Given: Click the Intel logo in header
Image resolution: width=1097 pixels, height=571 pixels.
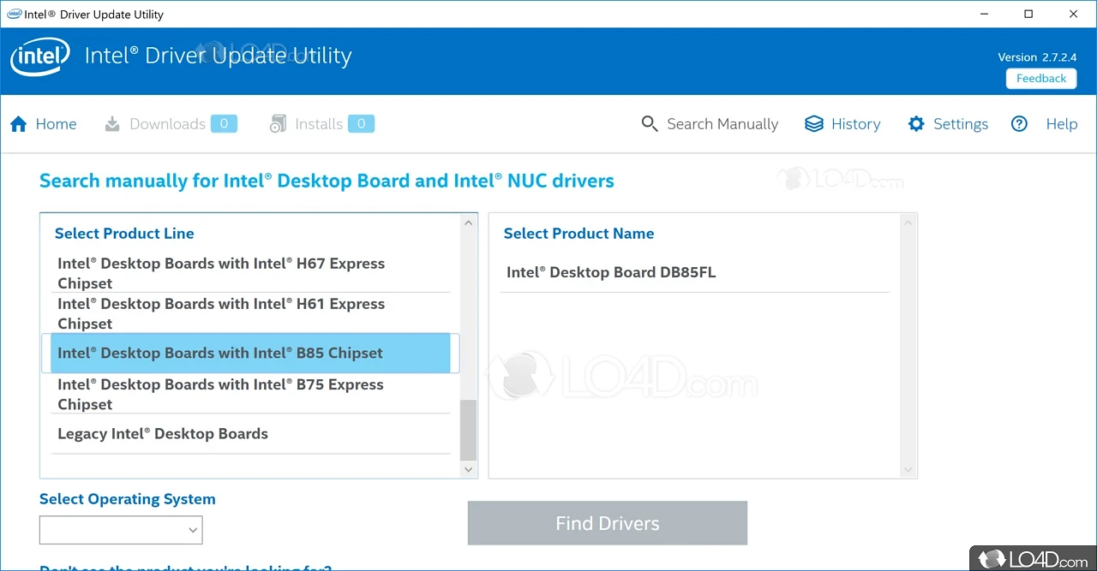Looking at the screenshot, I should point(39,57).
